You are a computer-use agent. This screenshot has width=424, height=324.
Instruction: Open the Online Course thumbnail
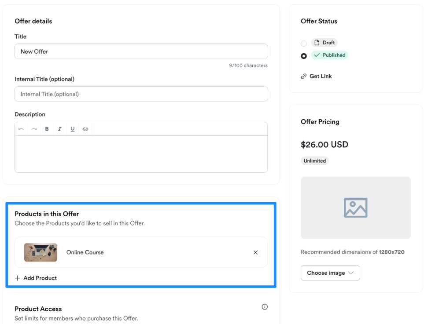click(41, 252)
